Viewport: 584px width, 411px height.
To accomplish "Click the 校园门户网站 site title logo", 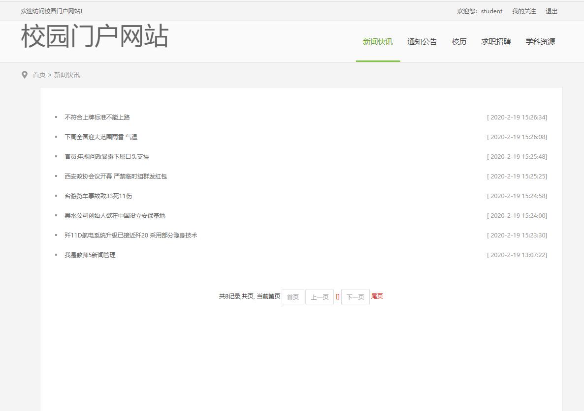I will pos(94,36).
